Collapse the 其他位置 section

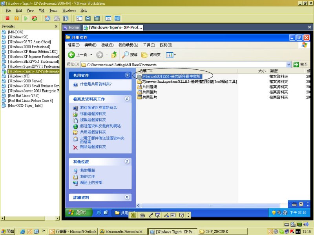click(127, 161)
